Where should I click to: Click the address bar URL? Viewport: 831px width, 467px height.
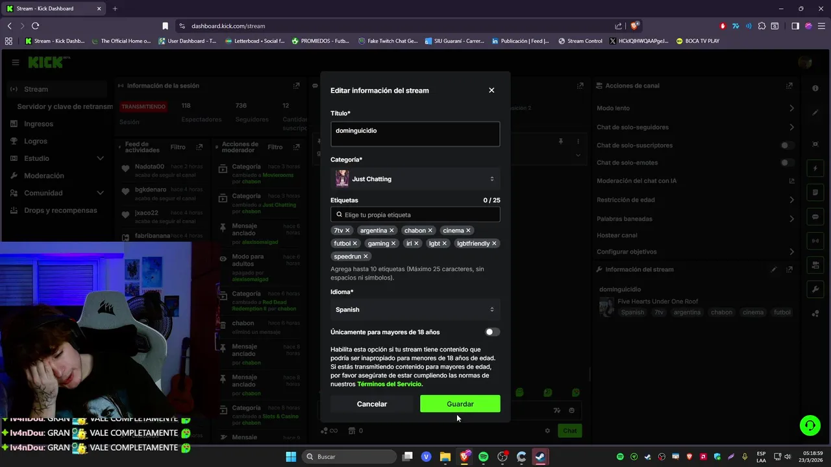pos(228,26)
